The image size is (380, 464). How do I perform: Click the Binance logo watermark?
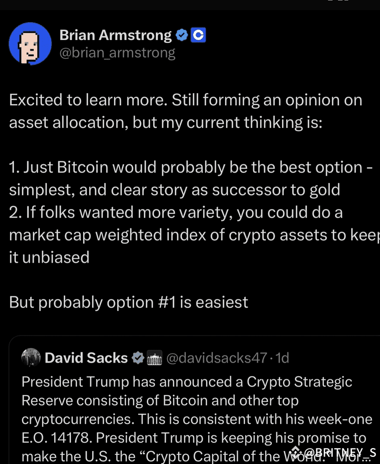(296, 452)
